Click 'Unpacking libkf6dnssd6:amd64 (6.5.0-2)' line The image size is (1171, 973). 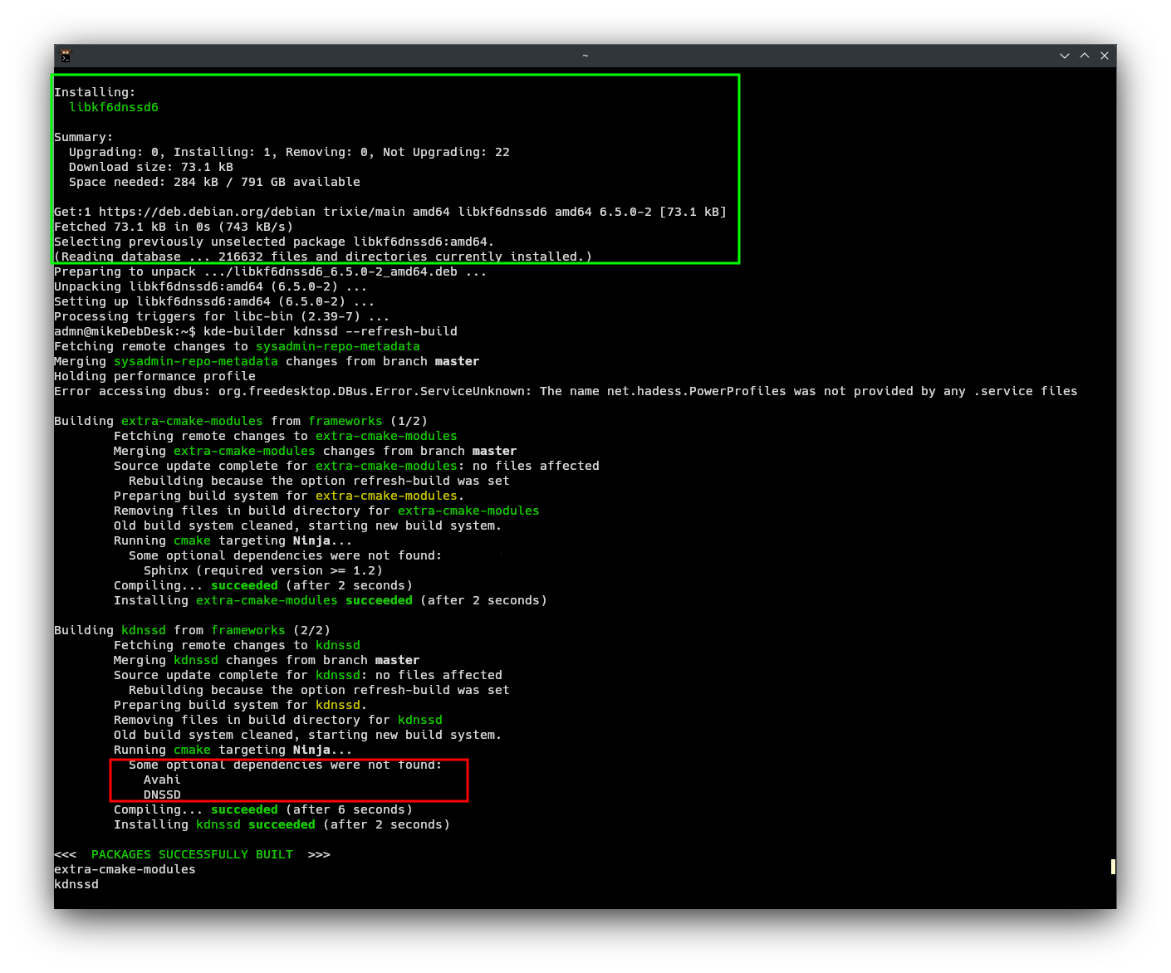[210, 286]
